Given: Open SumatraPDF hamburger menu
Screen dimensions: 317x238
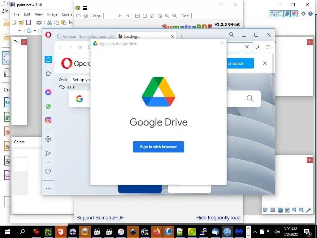Looking at the screenshot, I should [85, 8].
